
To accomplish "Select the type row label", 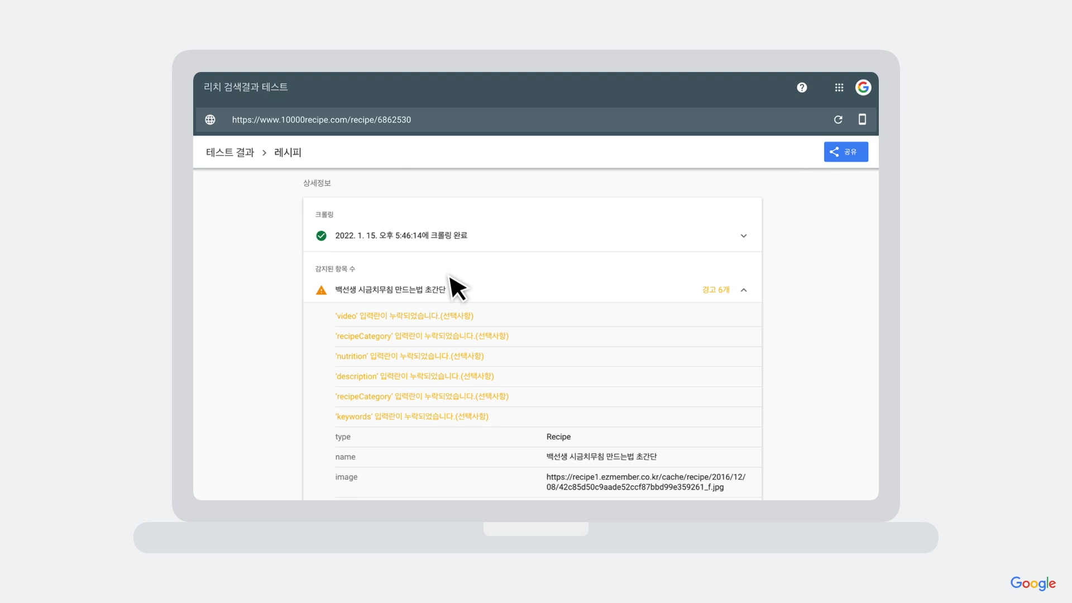I will pos(343,437).
